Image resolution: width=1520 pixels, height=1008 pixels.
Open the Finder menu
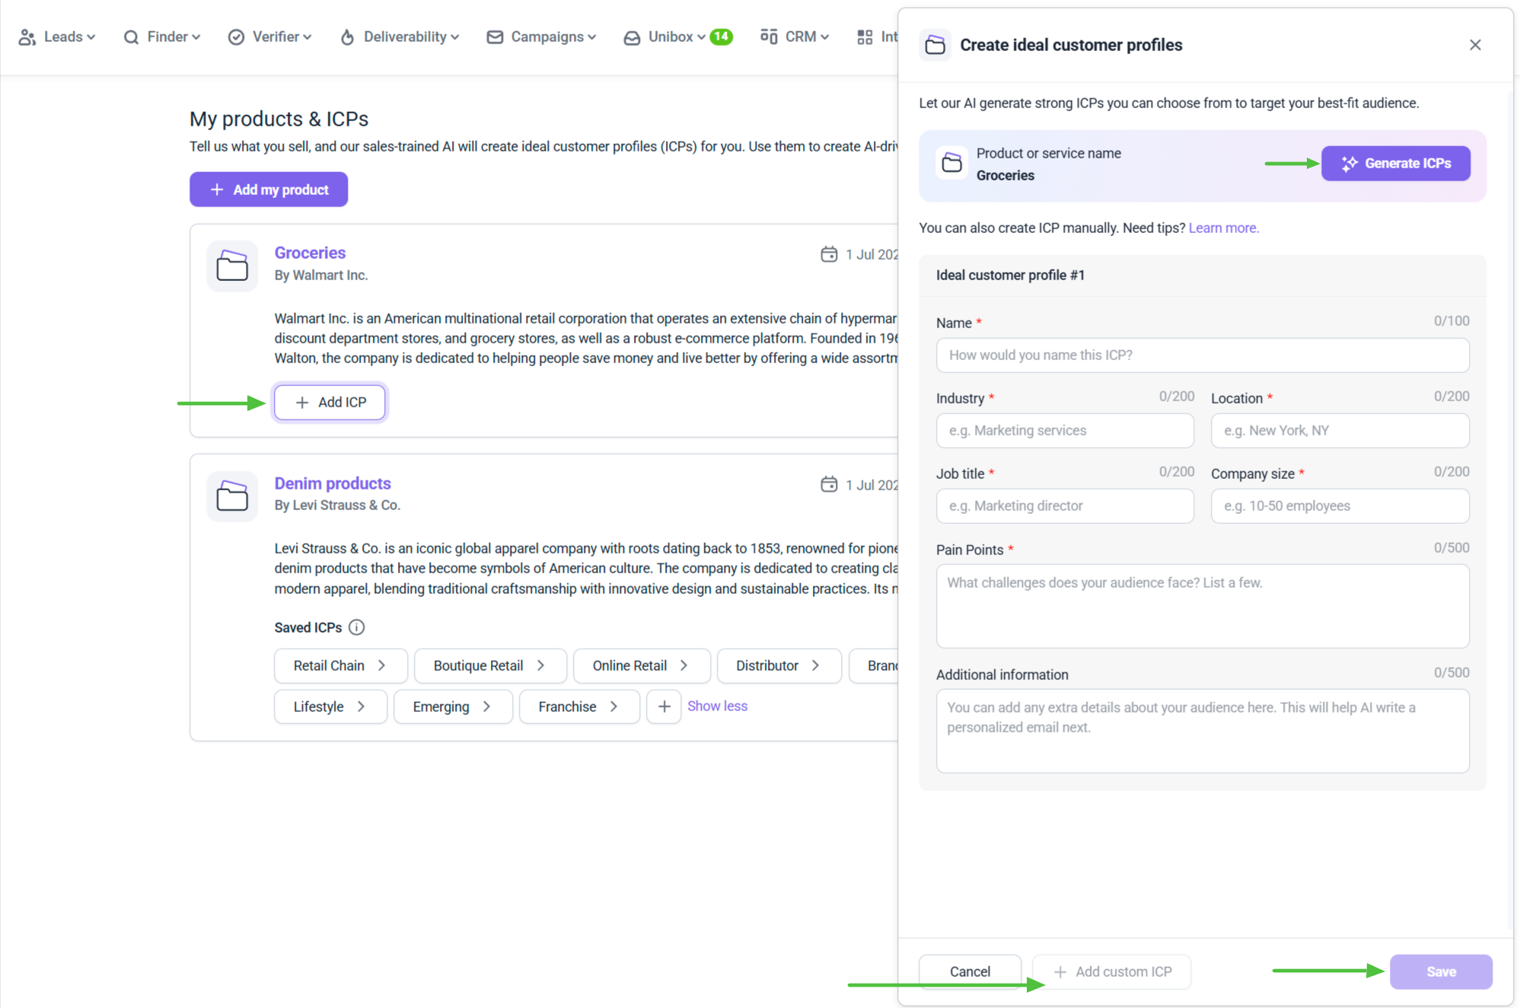pos(161,37)
